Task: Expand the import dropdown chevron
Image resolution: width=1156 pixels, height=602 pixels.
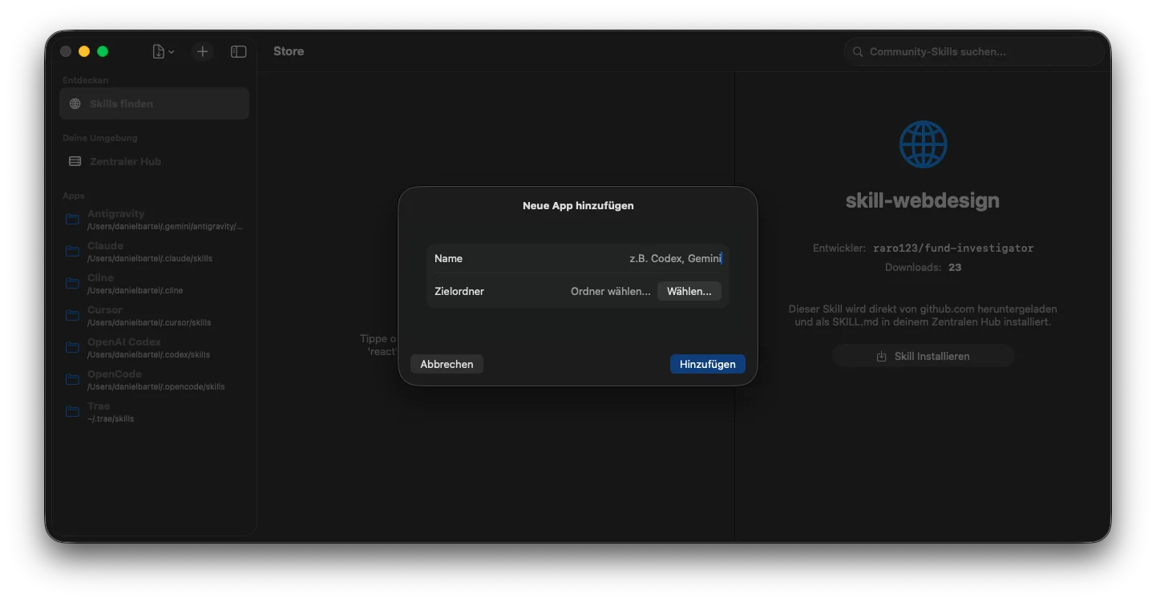Action: [172, 52]
